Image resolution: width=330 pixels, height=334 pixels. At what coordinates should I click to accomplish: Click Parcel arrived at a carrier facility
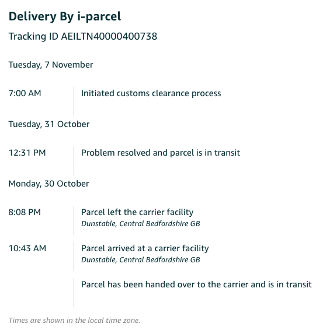pos(145,248)
